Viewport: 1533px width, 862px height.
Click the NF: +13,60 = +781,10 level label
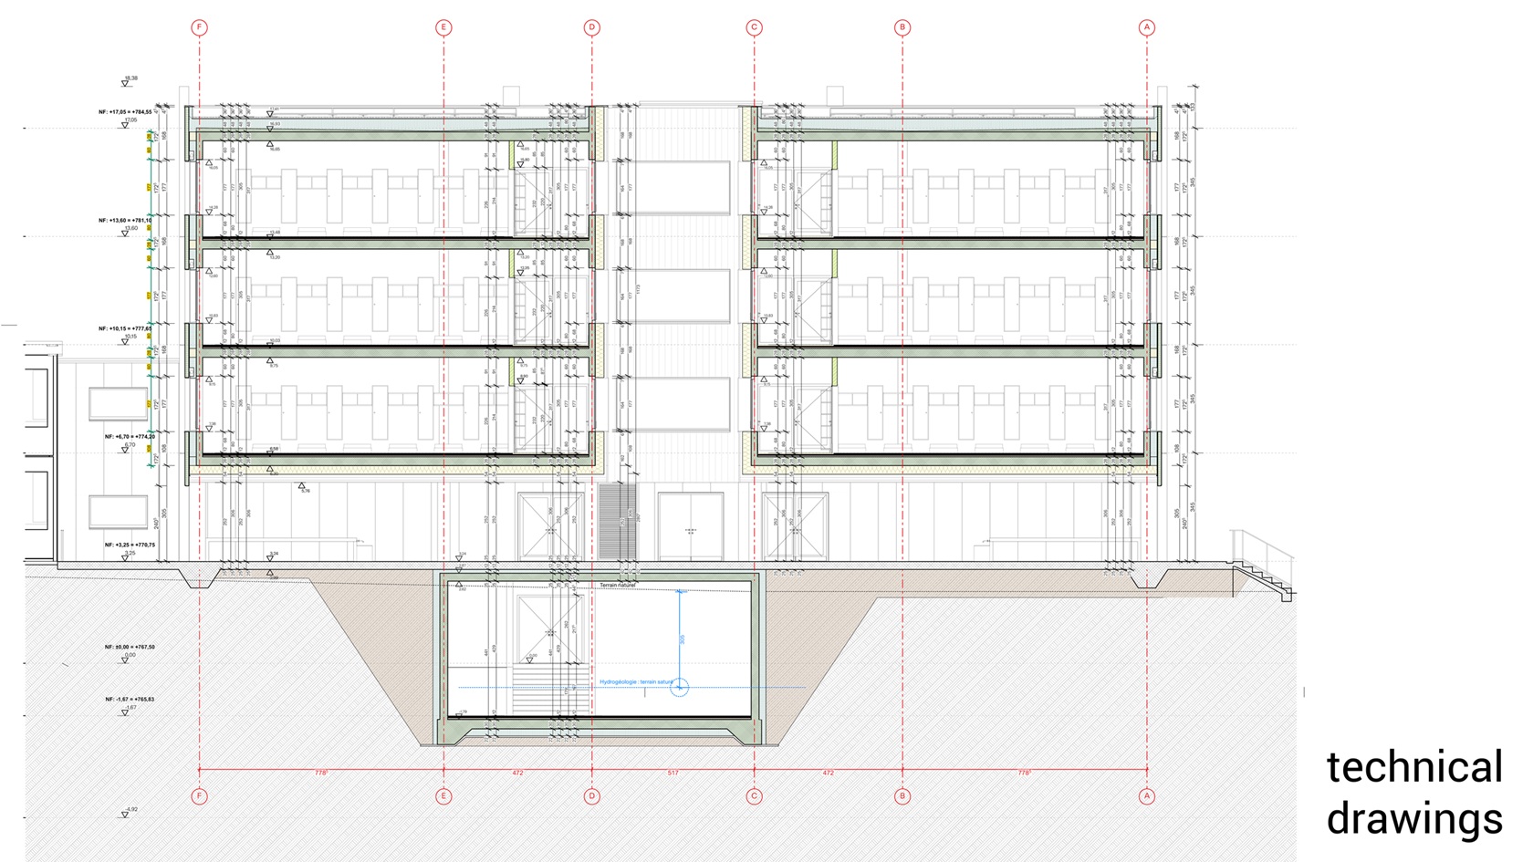click(x=125, y=221)
